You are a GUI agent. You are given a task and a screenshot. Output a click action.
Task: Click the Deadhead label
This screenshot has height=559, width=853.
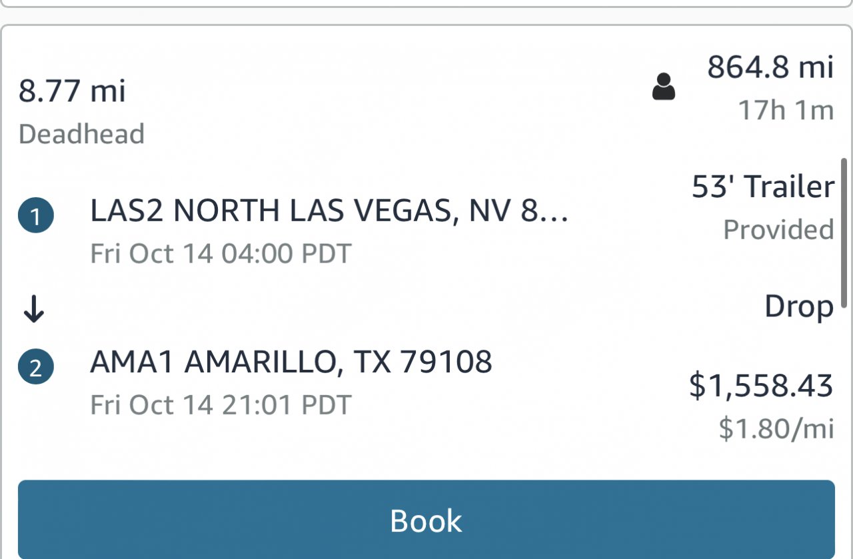click(81, 134)
